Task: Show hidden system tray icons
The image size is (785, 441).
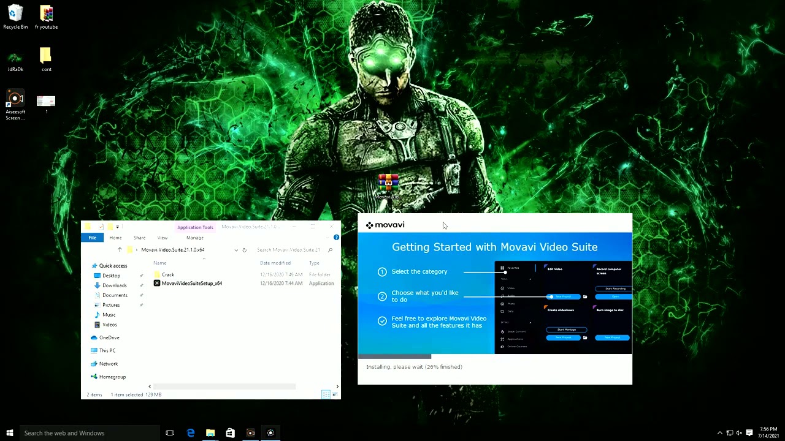Action: tap(720, 433)
